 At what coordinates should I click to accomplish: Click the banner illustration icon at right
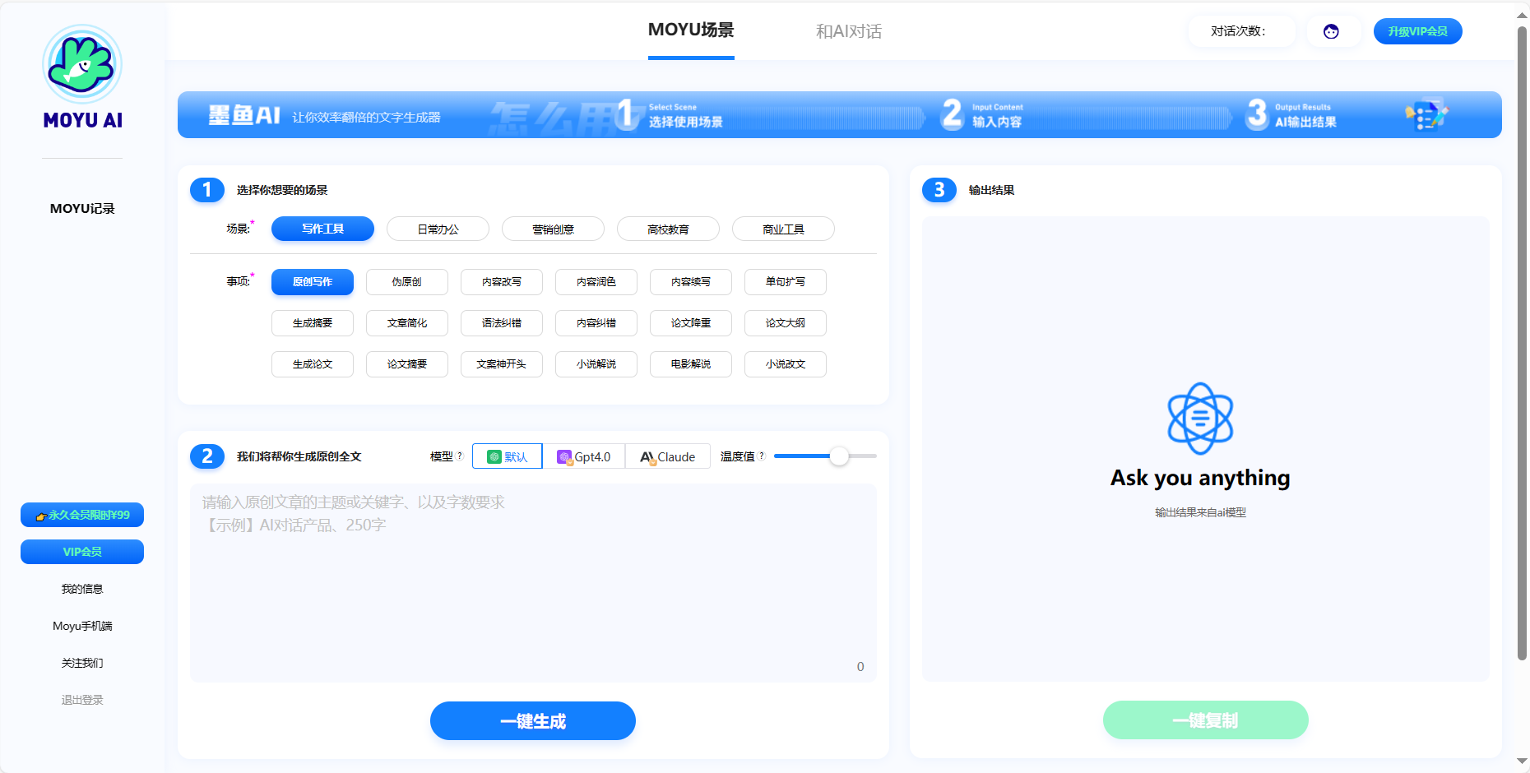point(1426,115)
